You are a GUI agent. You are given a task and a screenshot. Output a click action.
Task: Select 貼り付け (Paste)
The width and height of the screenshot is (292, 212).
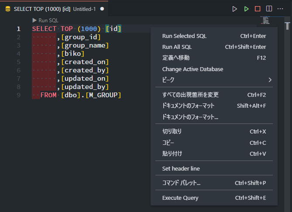(214, 154)
